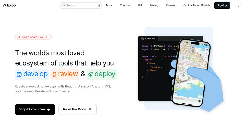Open the EAS nav item
248x139 pixels.
coord(140,5)
